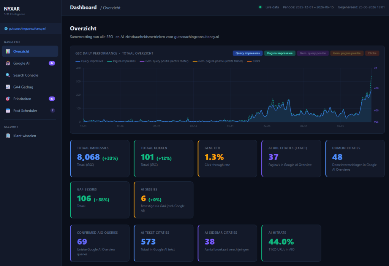Enable the Gem. pagina positie series

click(346, 53)
